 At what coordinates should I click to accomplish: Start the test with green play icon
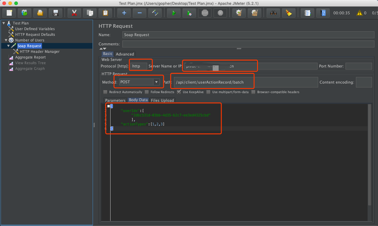pyautogui.click(x=174, y=13)
